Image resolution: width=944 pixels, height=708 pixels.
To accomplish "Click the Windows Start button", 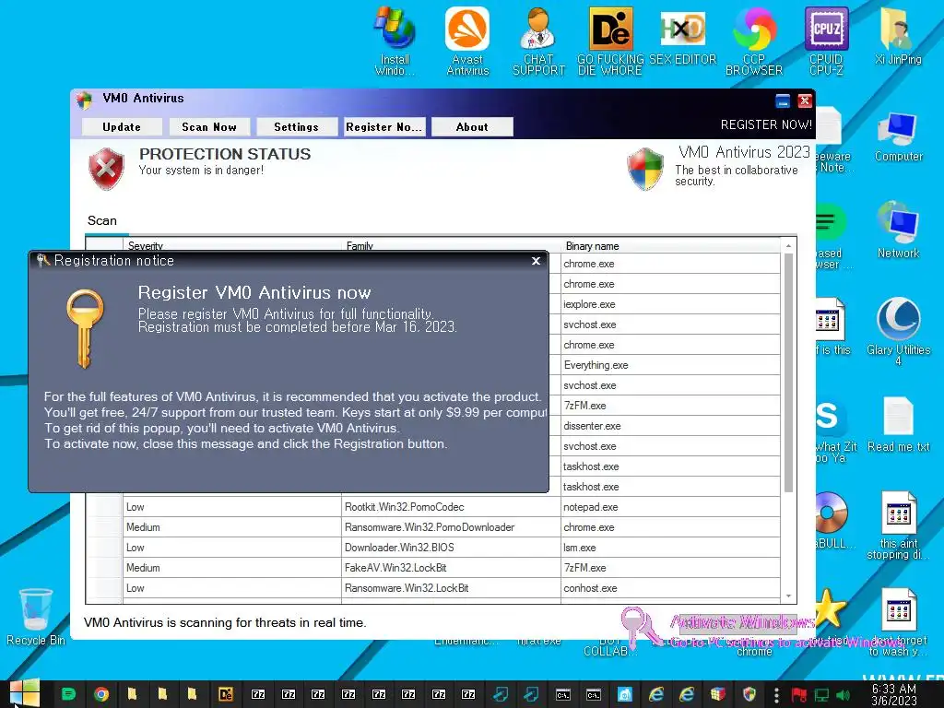I will coord(24,693).
